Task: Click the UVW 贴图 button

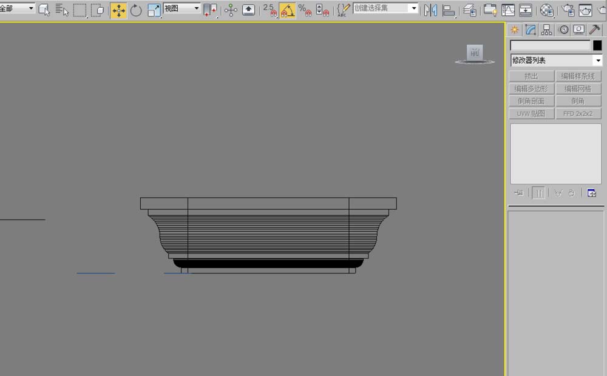Action: [x=532, y=113]
